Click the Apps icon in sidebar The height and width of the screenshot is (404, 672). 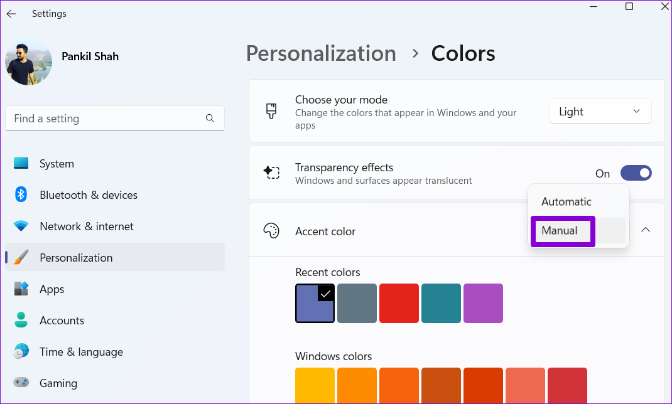[x=21, y=289]
